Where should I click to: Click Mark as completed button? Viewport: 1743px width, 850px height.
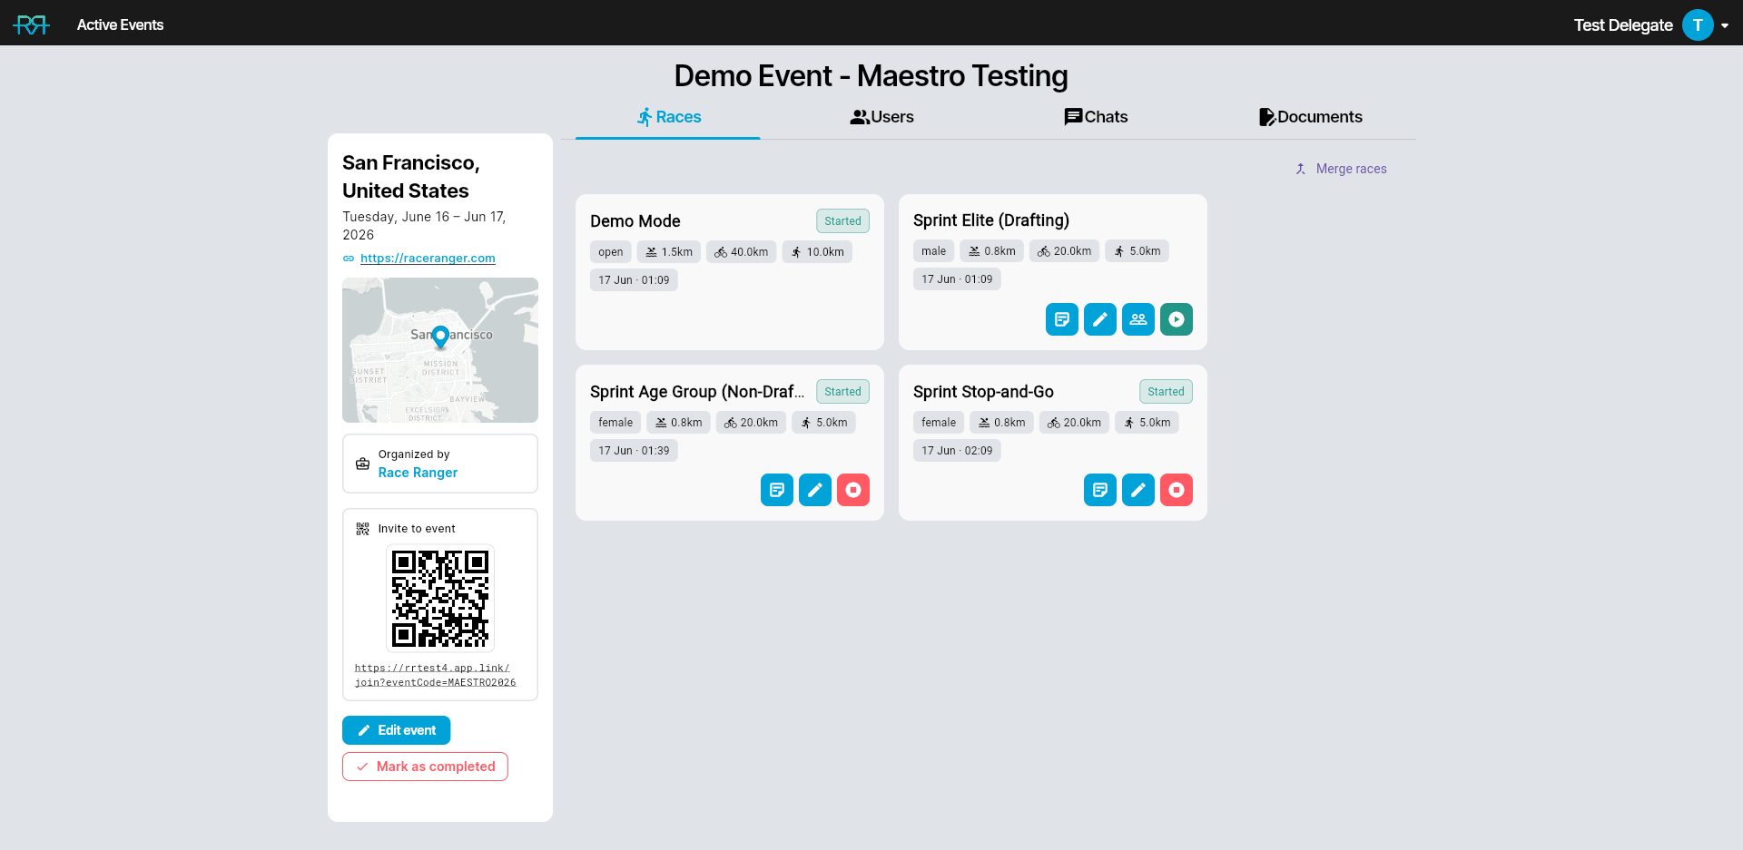coord(425,767)
